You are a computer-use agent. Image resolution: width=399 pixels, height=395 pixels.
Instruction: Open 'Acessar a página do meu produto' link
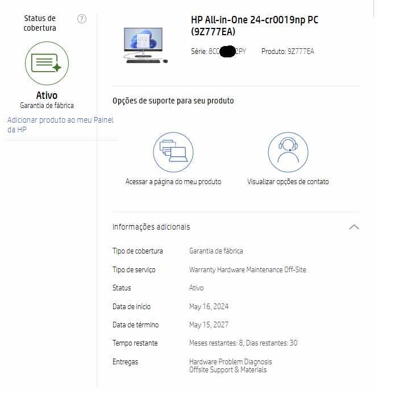click(173, 182)
